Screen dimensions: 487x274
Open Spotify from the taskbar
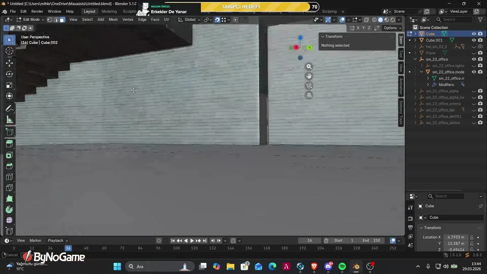point(342,266)
